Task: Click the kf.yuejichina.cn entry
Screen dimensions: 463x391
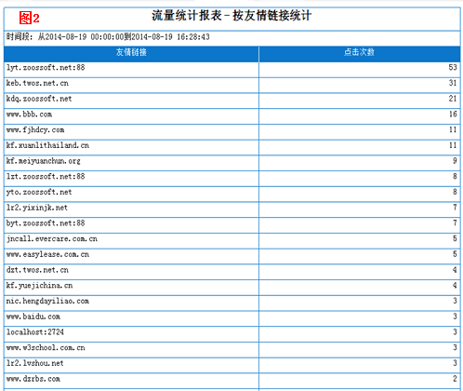Action: [39, 286]
